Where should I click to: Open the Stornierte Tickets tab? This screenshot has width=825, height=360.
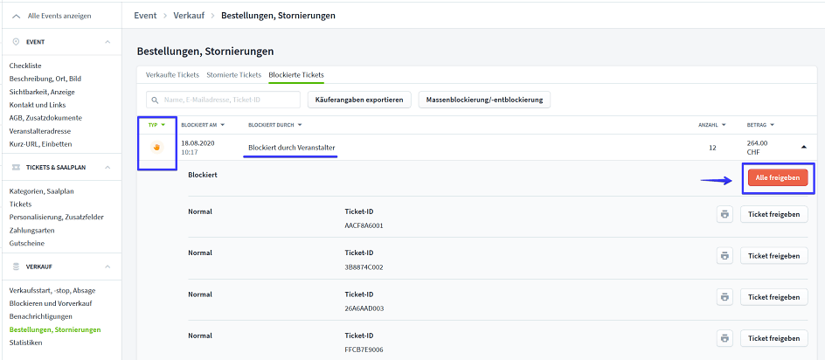click(233, 75)
